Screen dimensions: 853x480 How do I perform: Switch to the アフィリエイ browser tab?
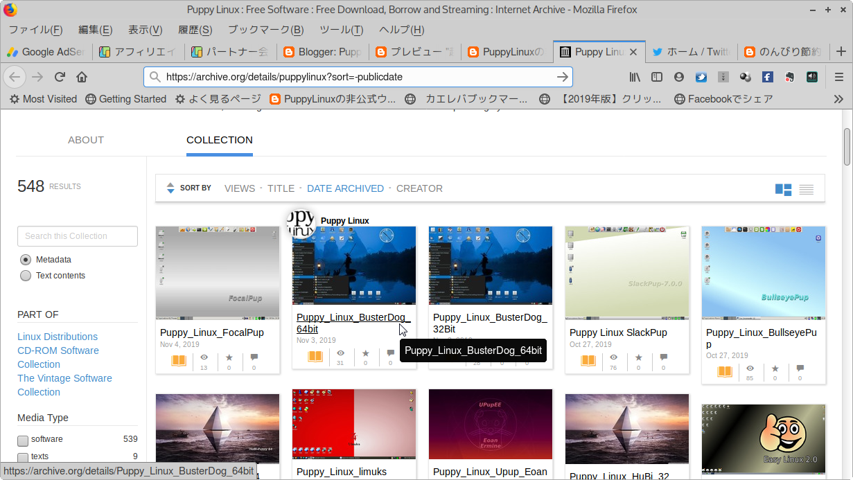point(138,52)
